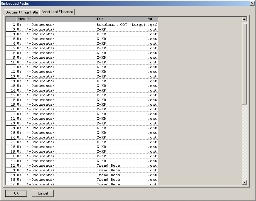Screen dimensions: 256x201
Task: Select the X-MR title cell in row 10
Action: pos(121,62)
